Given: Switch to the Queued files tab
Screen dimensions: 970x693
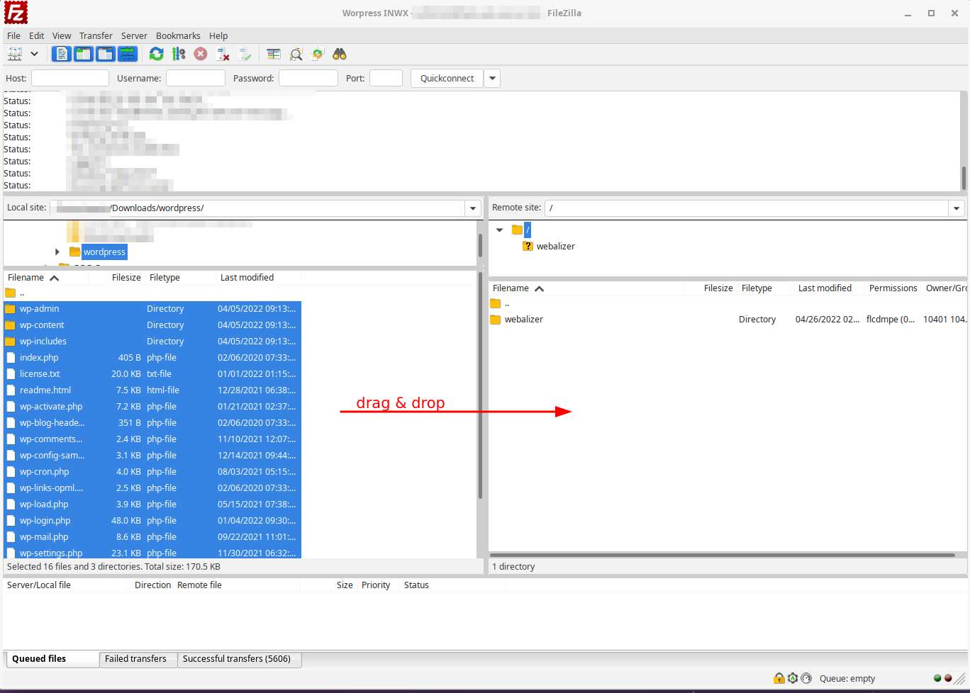Looking at the screenshot, I should pos(51,659).
